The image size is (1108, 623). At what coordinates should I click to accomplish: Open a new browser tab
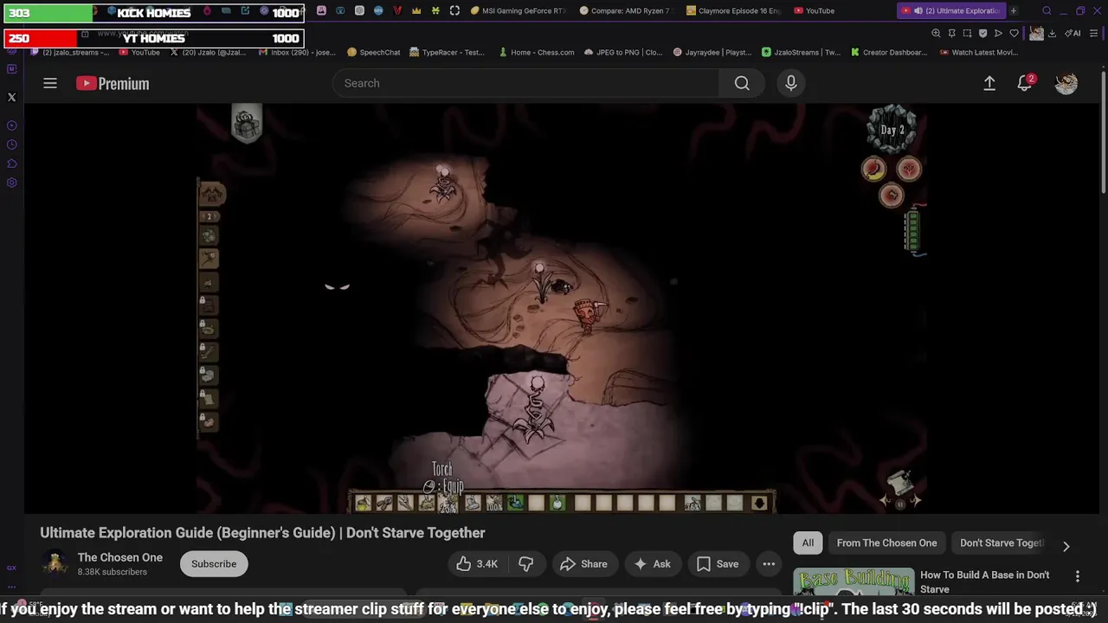1014,11
